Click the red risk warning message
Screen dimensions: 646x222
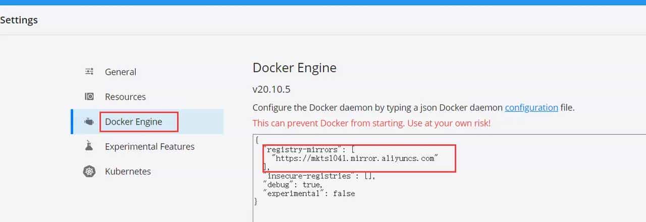click(x=371, y=123)
